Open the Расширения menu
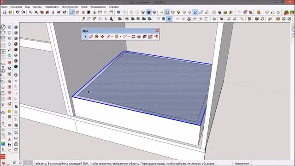The image size is (295, 166). (98, 7)
